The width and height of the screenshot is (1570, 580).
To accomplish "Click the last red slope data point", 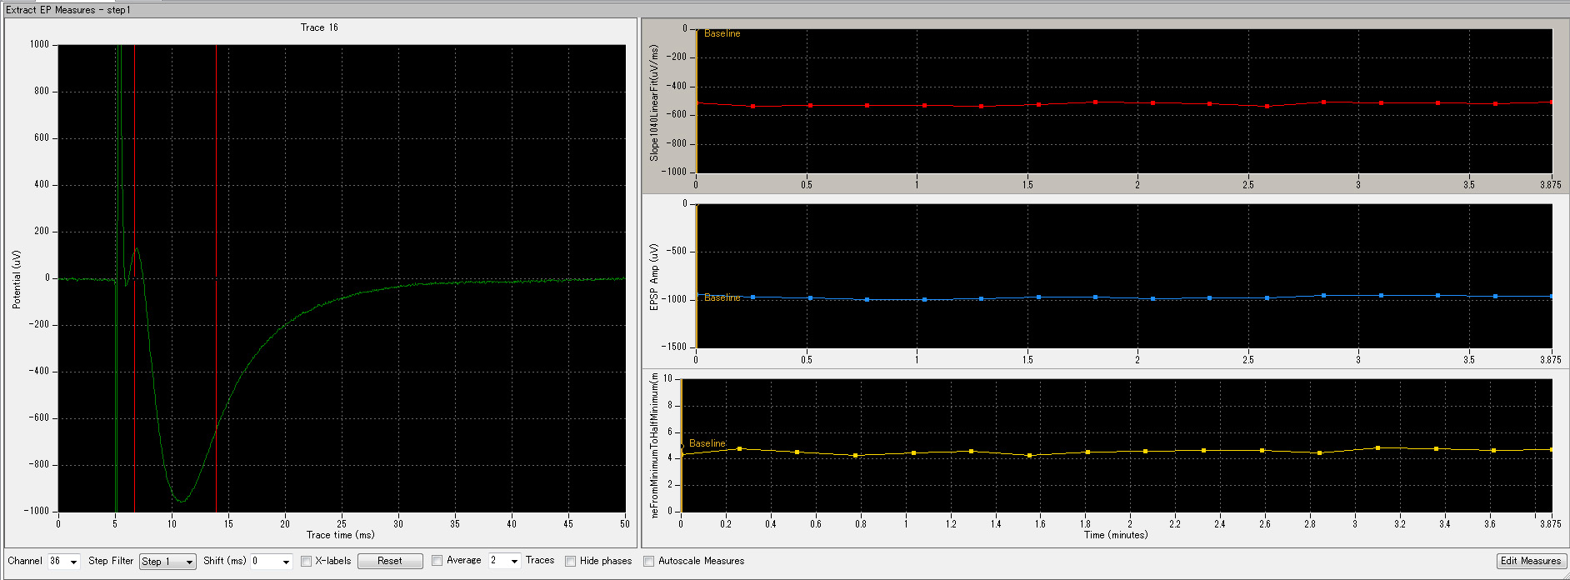I will tap(1551, 102).
